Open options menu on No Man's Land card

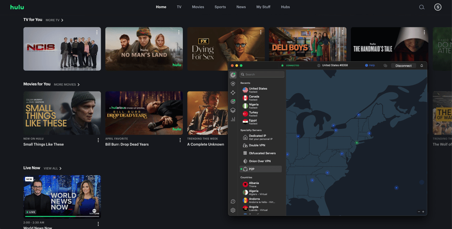179,32
